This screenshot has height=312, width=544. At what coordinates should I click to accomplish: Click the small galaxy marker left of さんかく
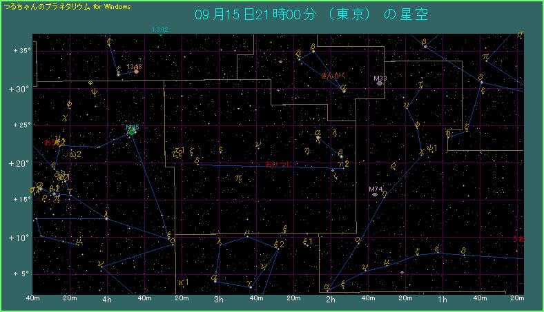281,61
